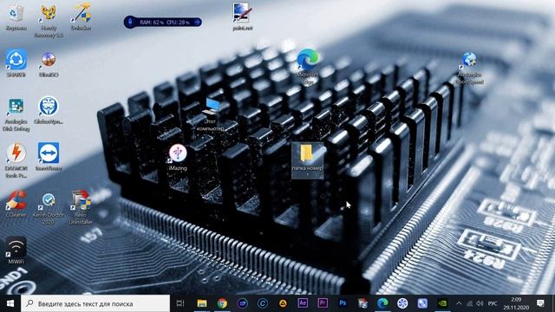Select the Revo Uninstaller shortcut
Screen dimensions: 555x312
point(81,208)
